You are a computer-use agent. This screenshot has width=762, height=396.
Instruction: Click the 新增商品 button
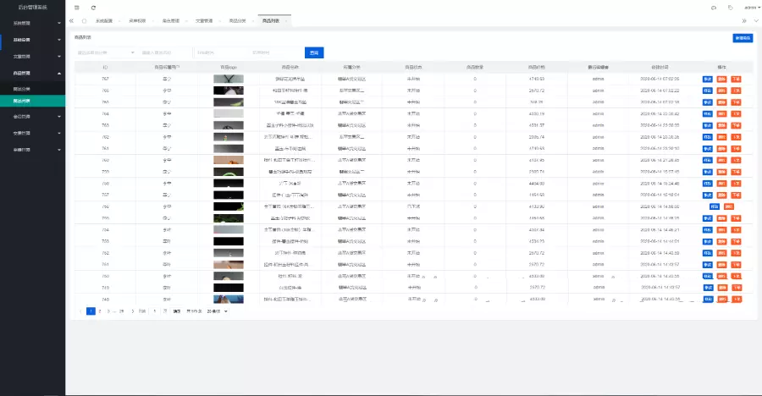click(x=742, y=38)
